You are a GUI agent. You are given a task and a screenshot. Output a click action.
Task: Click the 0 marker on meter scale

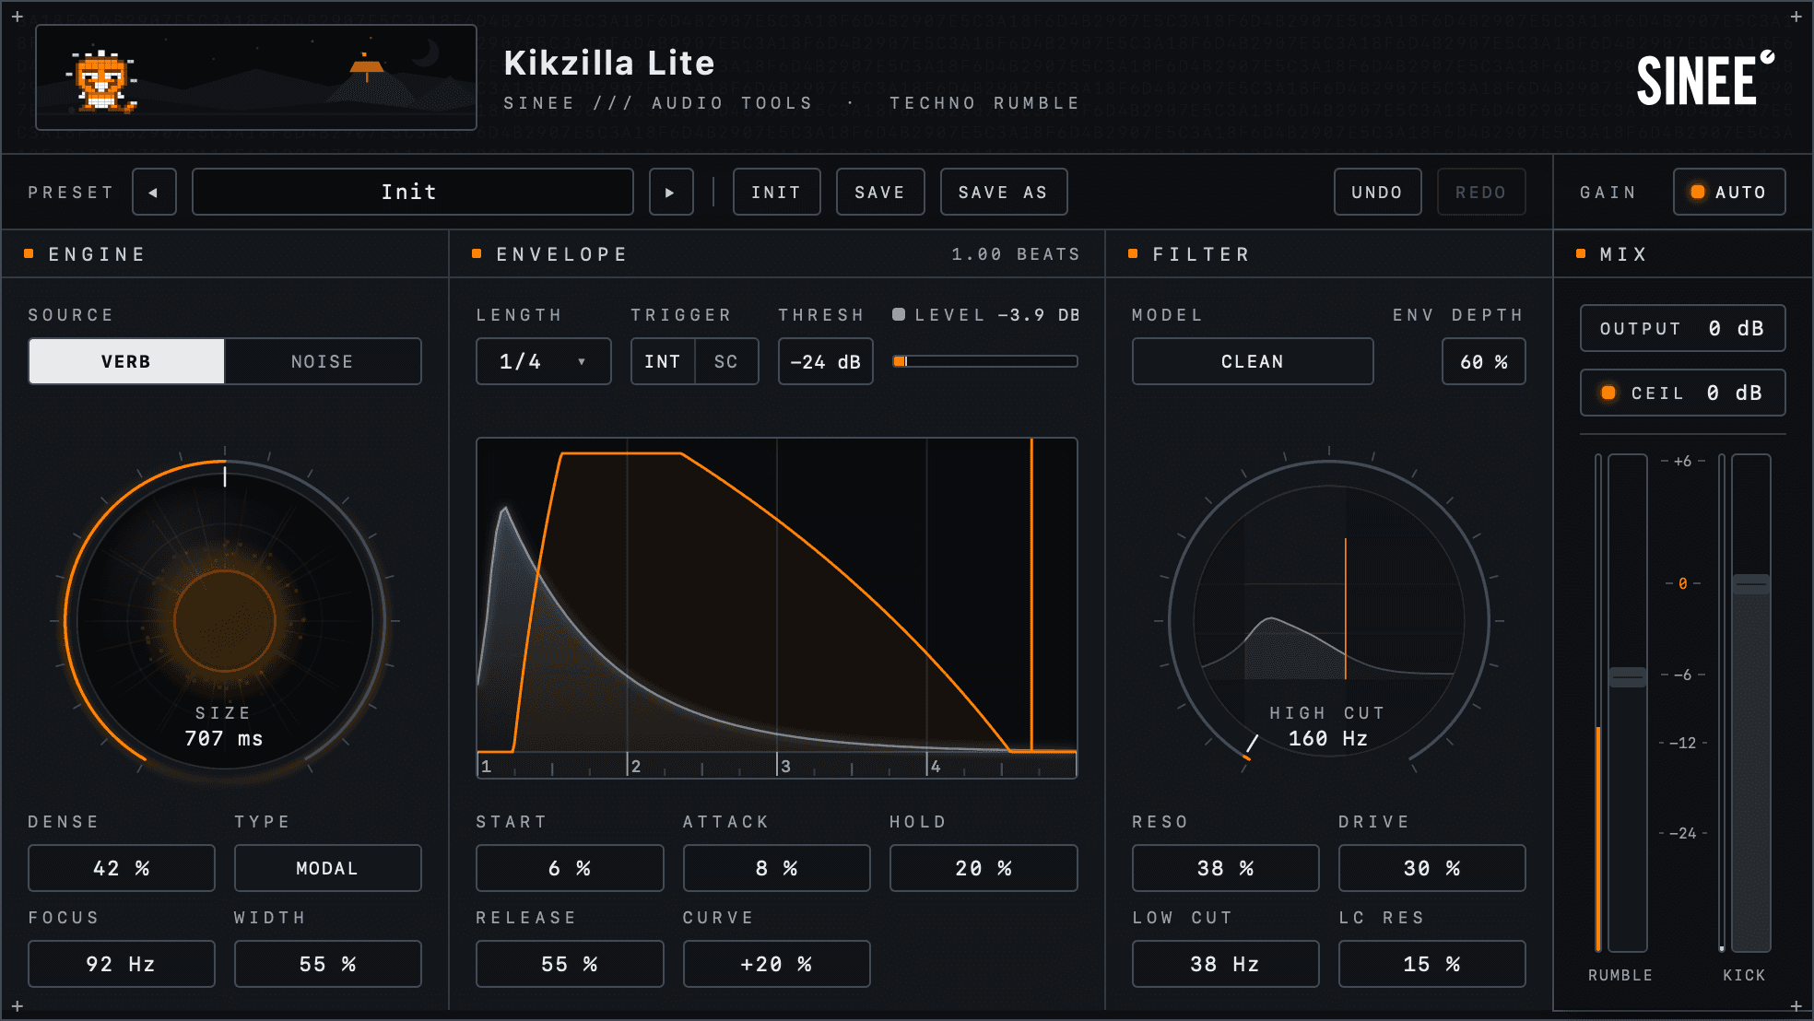[x=1683, y=583]
